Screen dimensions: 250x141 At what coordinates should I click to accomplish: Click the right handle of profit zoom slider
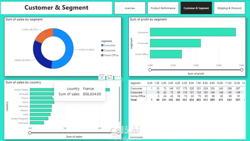[x=242, y=70]
